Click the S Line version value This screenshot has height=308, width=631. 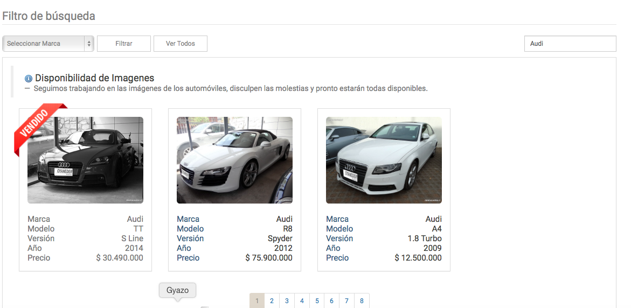(x=133, y=239)
